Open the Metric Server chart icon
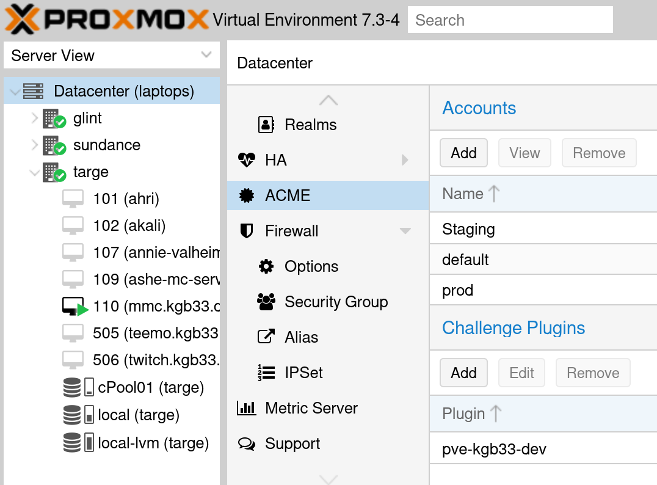657x485 pixels. [x=247, y=407]
